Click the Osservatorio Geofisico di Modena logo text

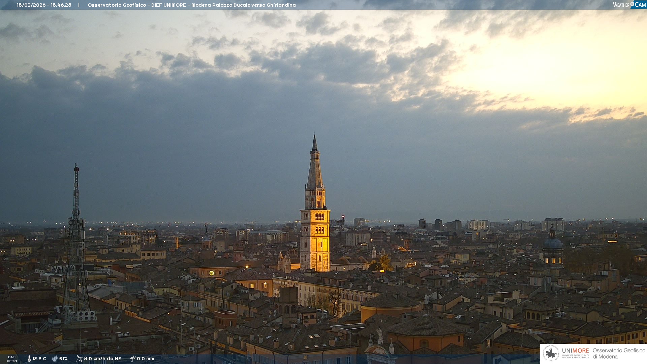click(619, 353)
